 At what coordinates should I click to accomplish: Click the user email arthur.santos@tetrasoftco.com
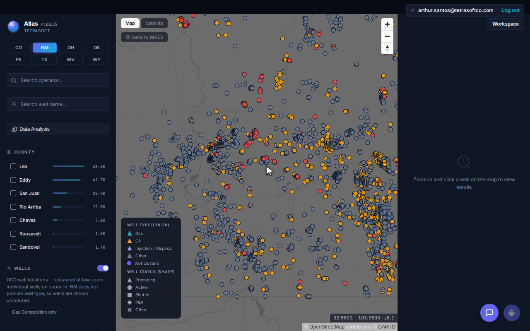455,10
